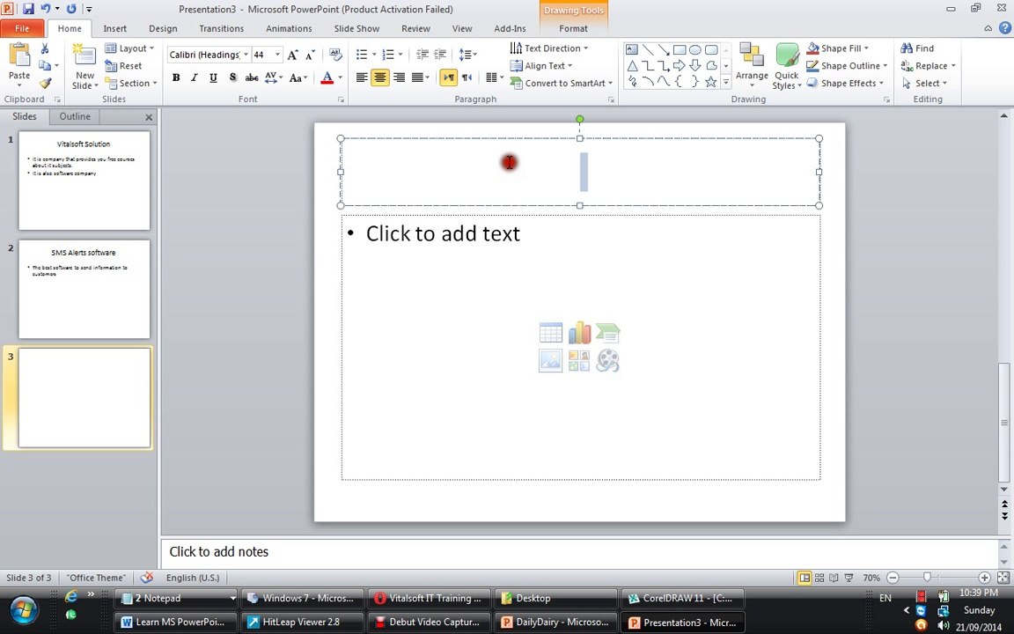Expand the Section dropdown
The image size is (1014, 634).
click(x=130, y=83)
